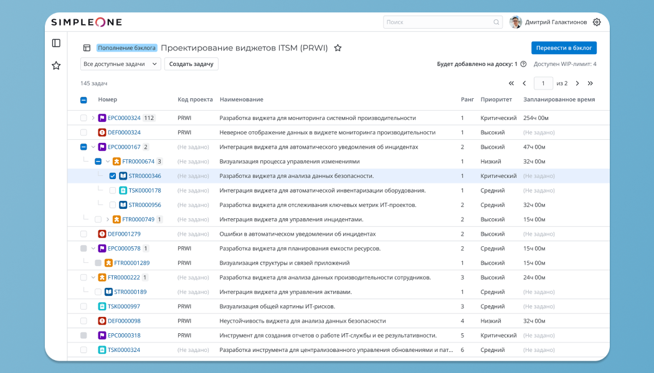Open favorites star in left sidebar

[x=56, y=65]
